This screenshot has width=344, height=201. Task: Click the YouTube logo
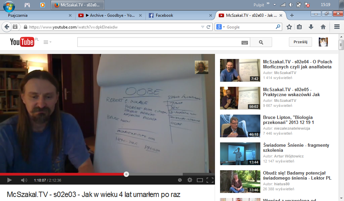click(x=22, y=42)
